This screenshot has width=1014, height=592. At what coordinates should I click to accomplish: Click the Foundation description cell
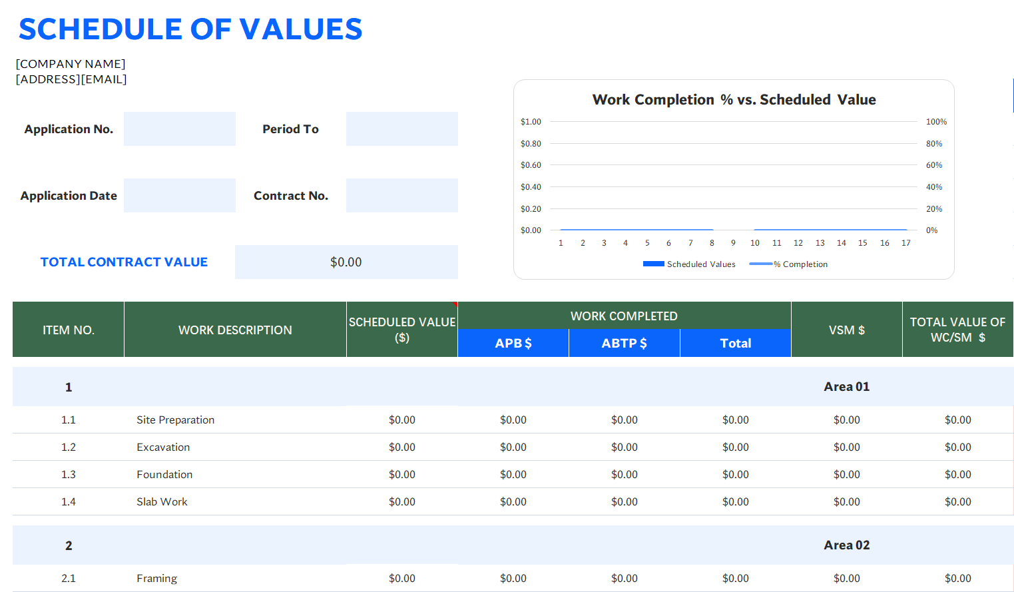(235, 475)
